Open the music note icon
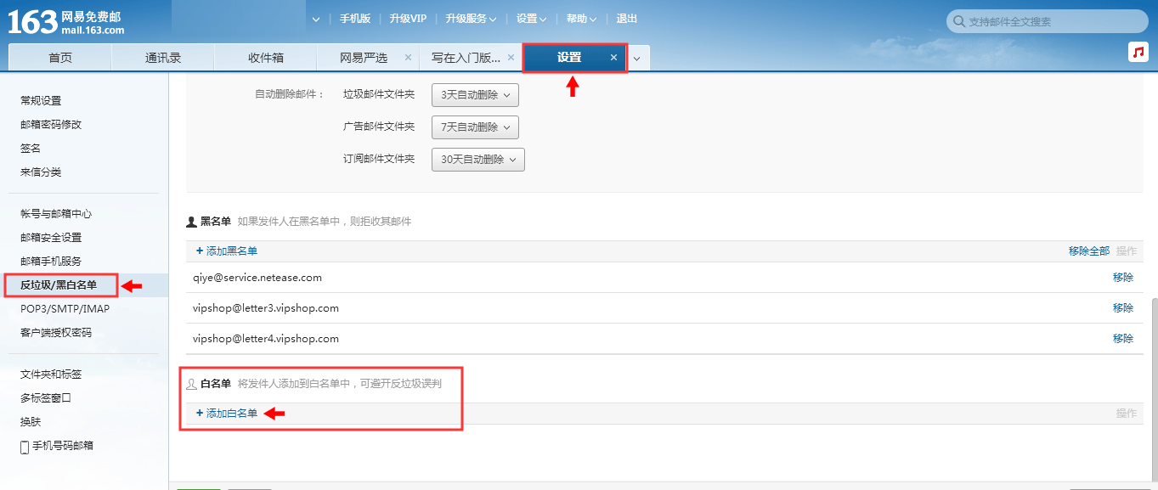 (1138, 52)
